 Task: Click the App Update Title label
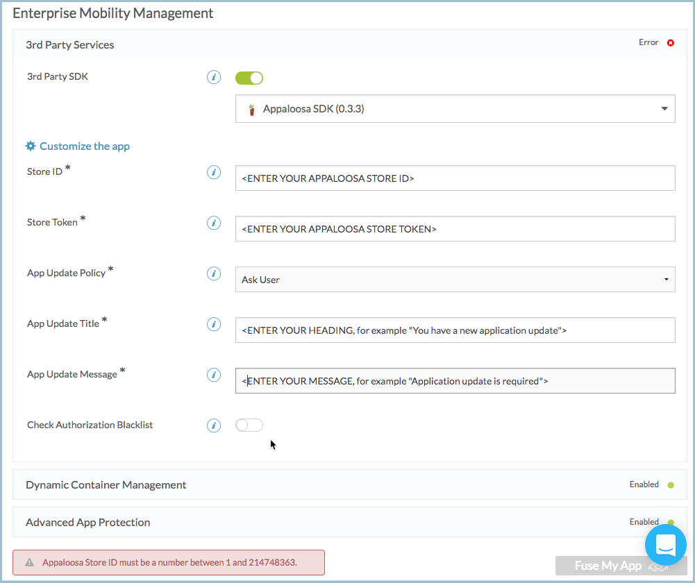(x=63, y=323)
